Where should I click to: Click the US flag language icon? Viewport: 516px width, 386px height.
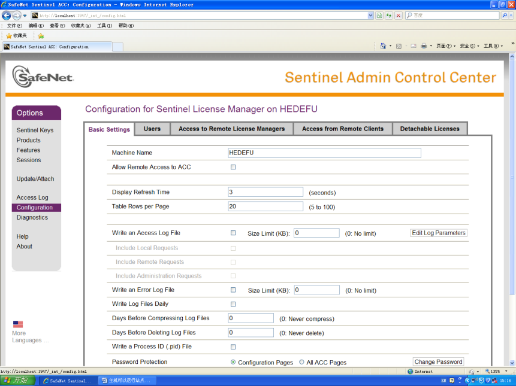[18, 324]
